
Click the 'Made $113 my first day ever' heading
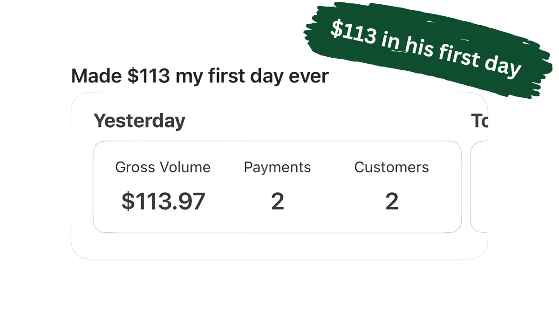pyautogui.click(x=200, y=76)
